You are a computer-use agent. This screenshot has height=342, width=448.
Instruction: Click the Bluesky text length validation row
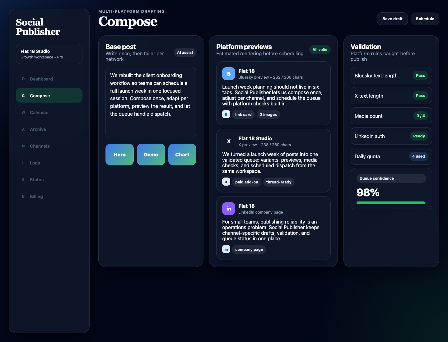(391, 76)
